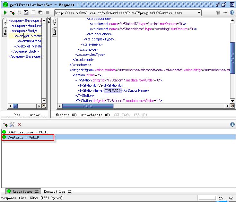Click the add endpoint plus icon in the top toolbar
Viewport: 236px width, 202px height.
(225, 13)
